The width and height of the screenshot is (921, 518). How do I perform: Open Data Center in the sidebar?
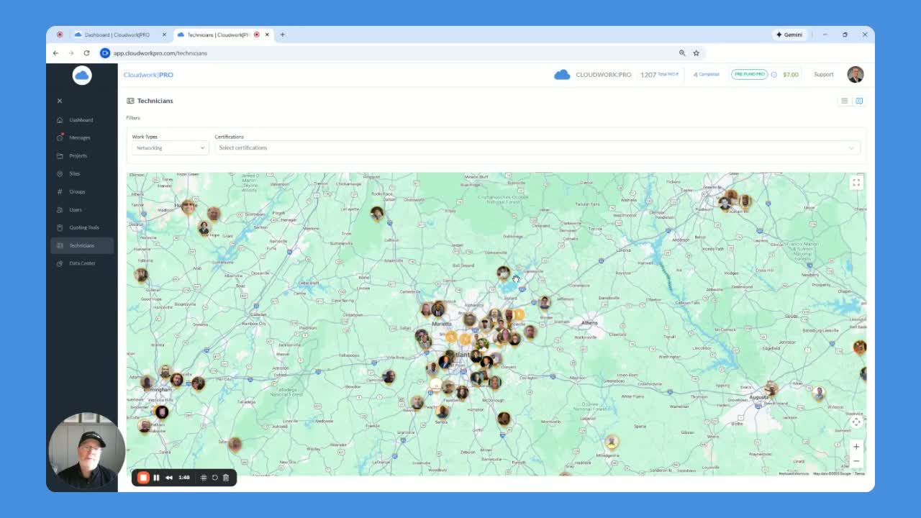pyautogui.click(x=81, y=263)
